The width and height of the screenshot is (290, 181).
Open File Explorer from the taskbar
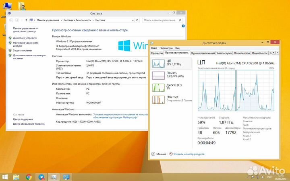pyautogui.click(x=16, y=177)
